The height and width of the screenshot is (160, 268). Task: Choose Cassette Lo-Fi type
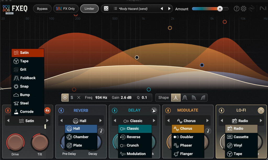point(241,137)
